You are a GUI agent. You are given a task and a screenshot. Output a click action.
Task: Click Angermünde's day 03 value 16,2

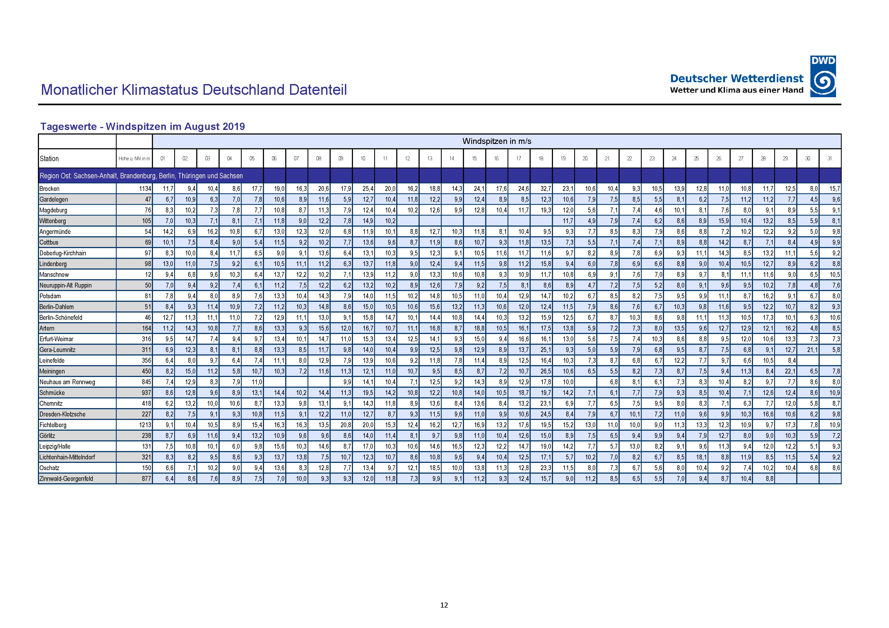213,232
